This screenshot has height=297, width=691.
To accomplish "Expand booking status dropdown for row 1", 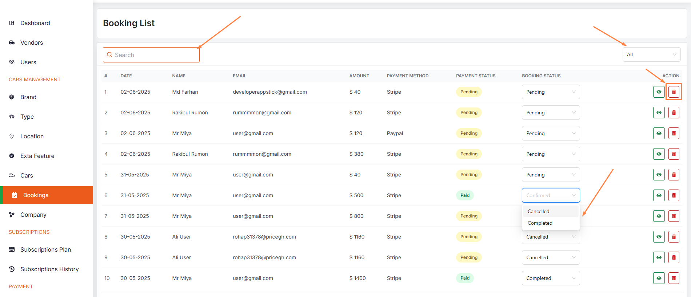I will (551, 92).
